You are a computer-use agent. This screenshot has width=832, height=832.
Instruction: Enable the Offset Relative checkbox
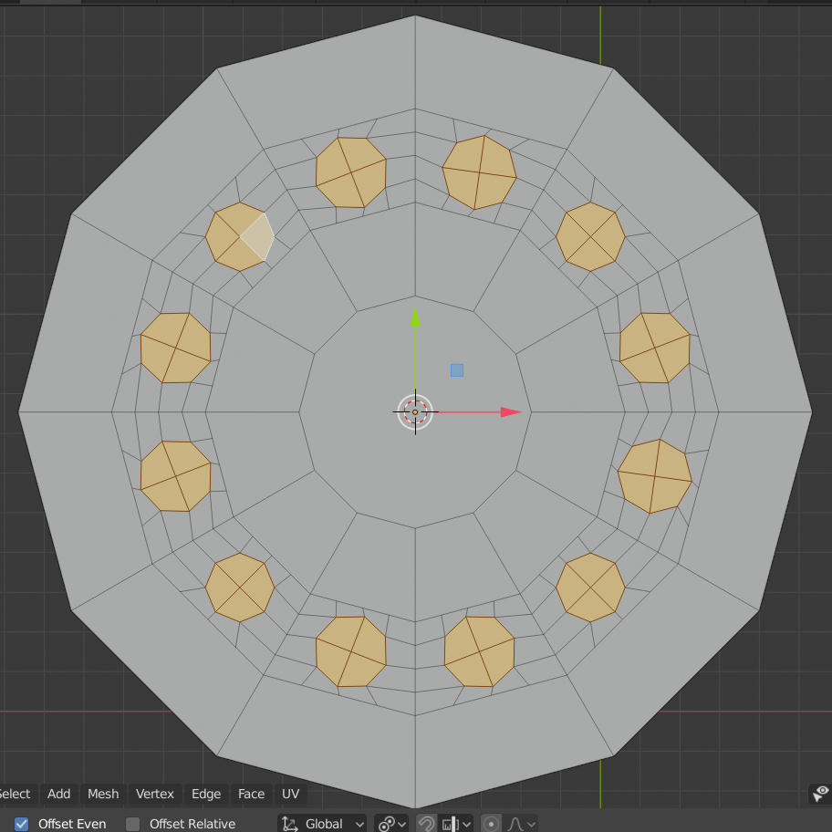pos(132,824)
